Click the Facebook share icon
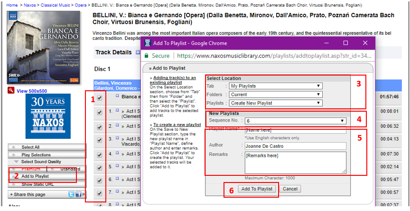 click(78, 194)
